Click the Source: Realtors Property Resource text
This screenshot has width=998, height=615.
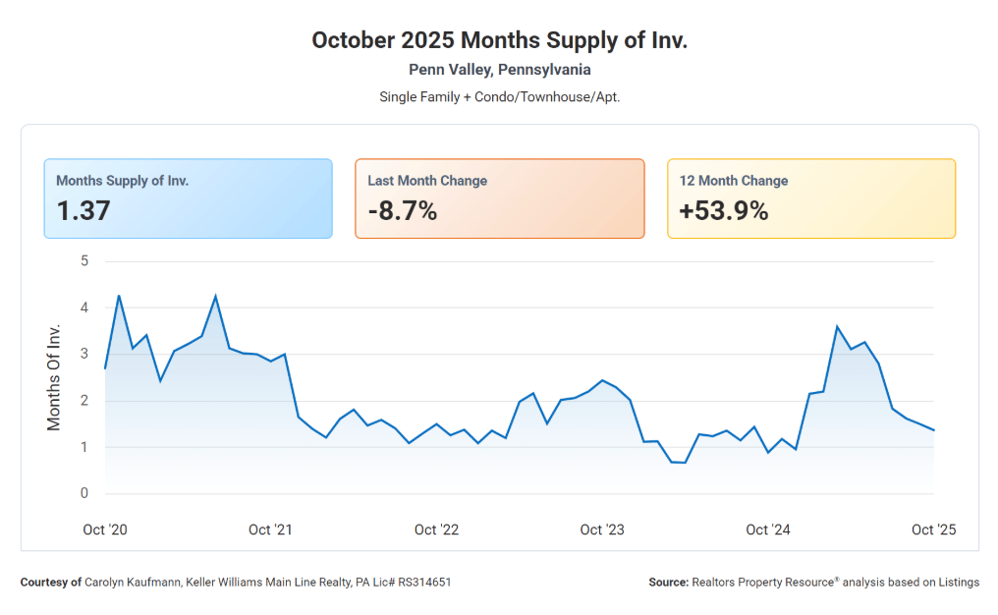coord(814,582)
